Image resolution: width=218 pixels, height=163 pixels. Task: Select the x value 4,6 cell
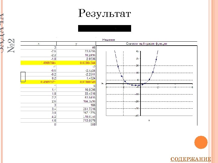(x=38, y=120)
